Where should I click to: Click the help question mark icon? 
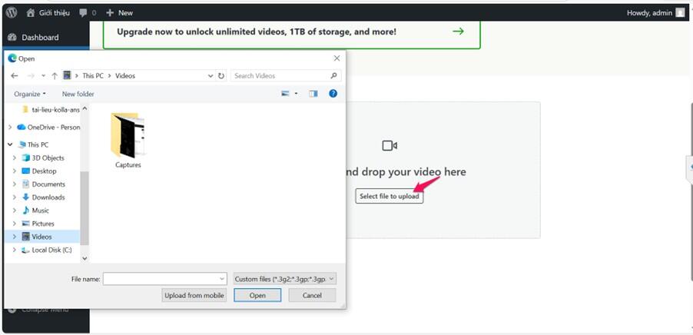pyautogui.click(x=333, y=94)
